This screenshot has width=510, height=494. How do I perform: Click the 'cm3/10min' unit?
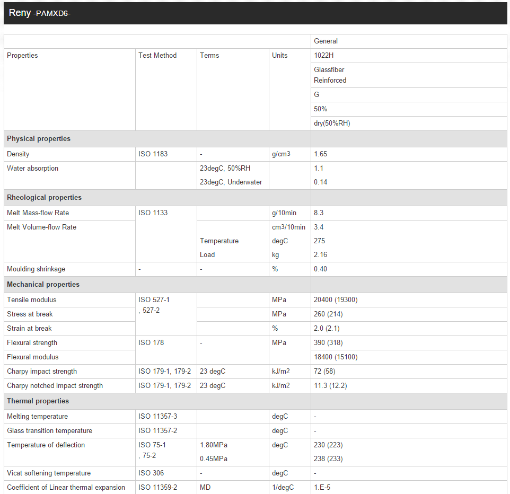(x=288, y=227)
